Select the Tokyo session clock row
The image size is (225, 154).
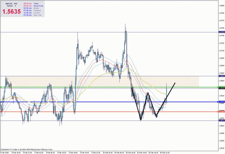point(31,4)
